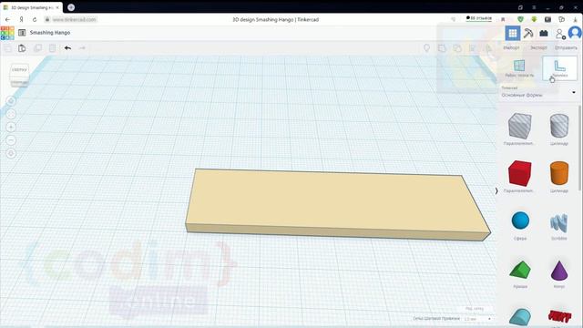Open a new browser tab with plus
Viewport: 583px width, 328px height.
coord(71,7)
